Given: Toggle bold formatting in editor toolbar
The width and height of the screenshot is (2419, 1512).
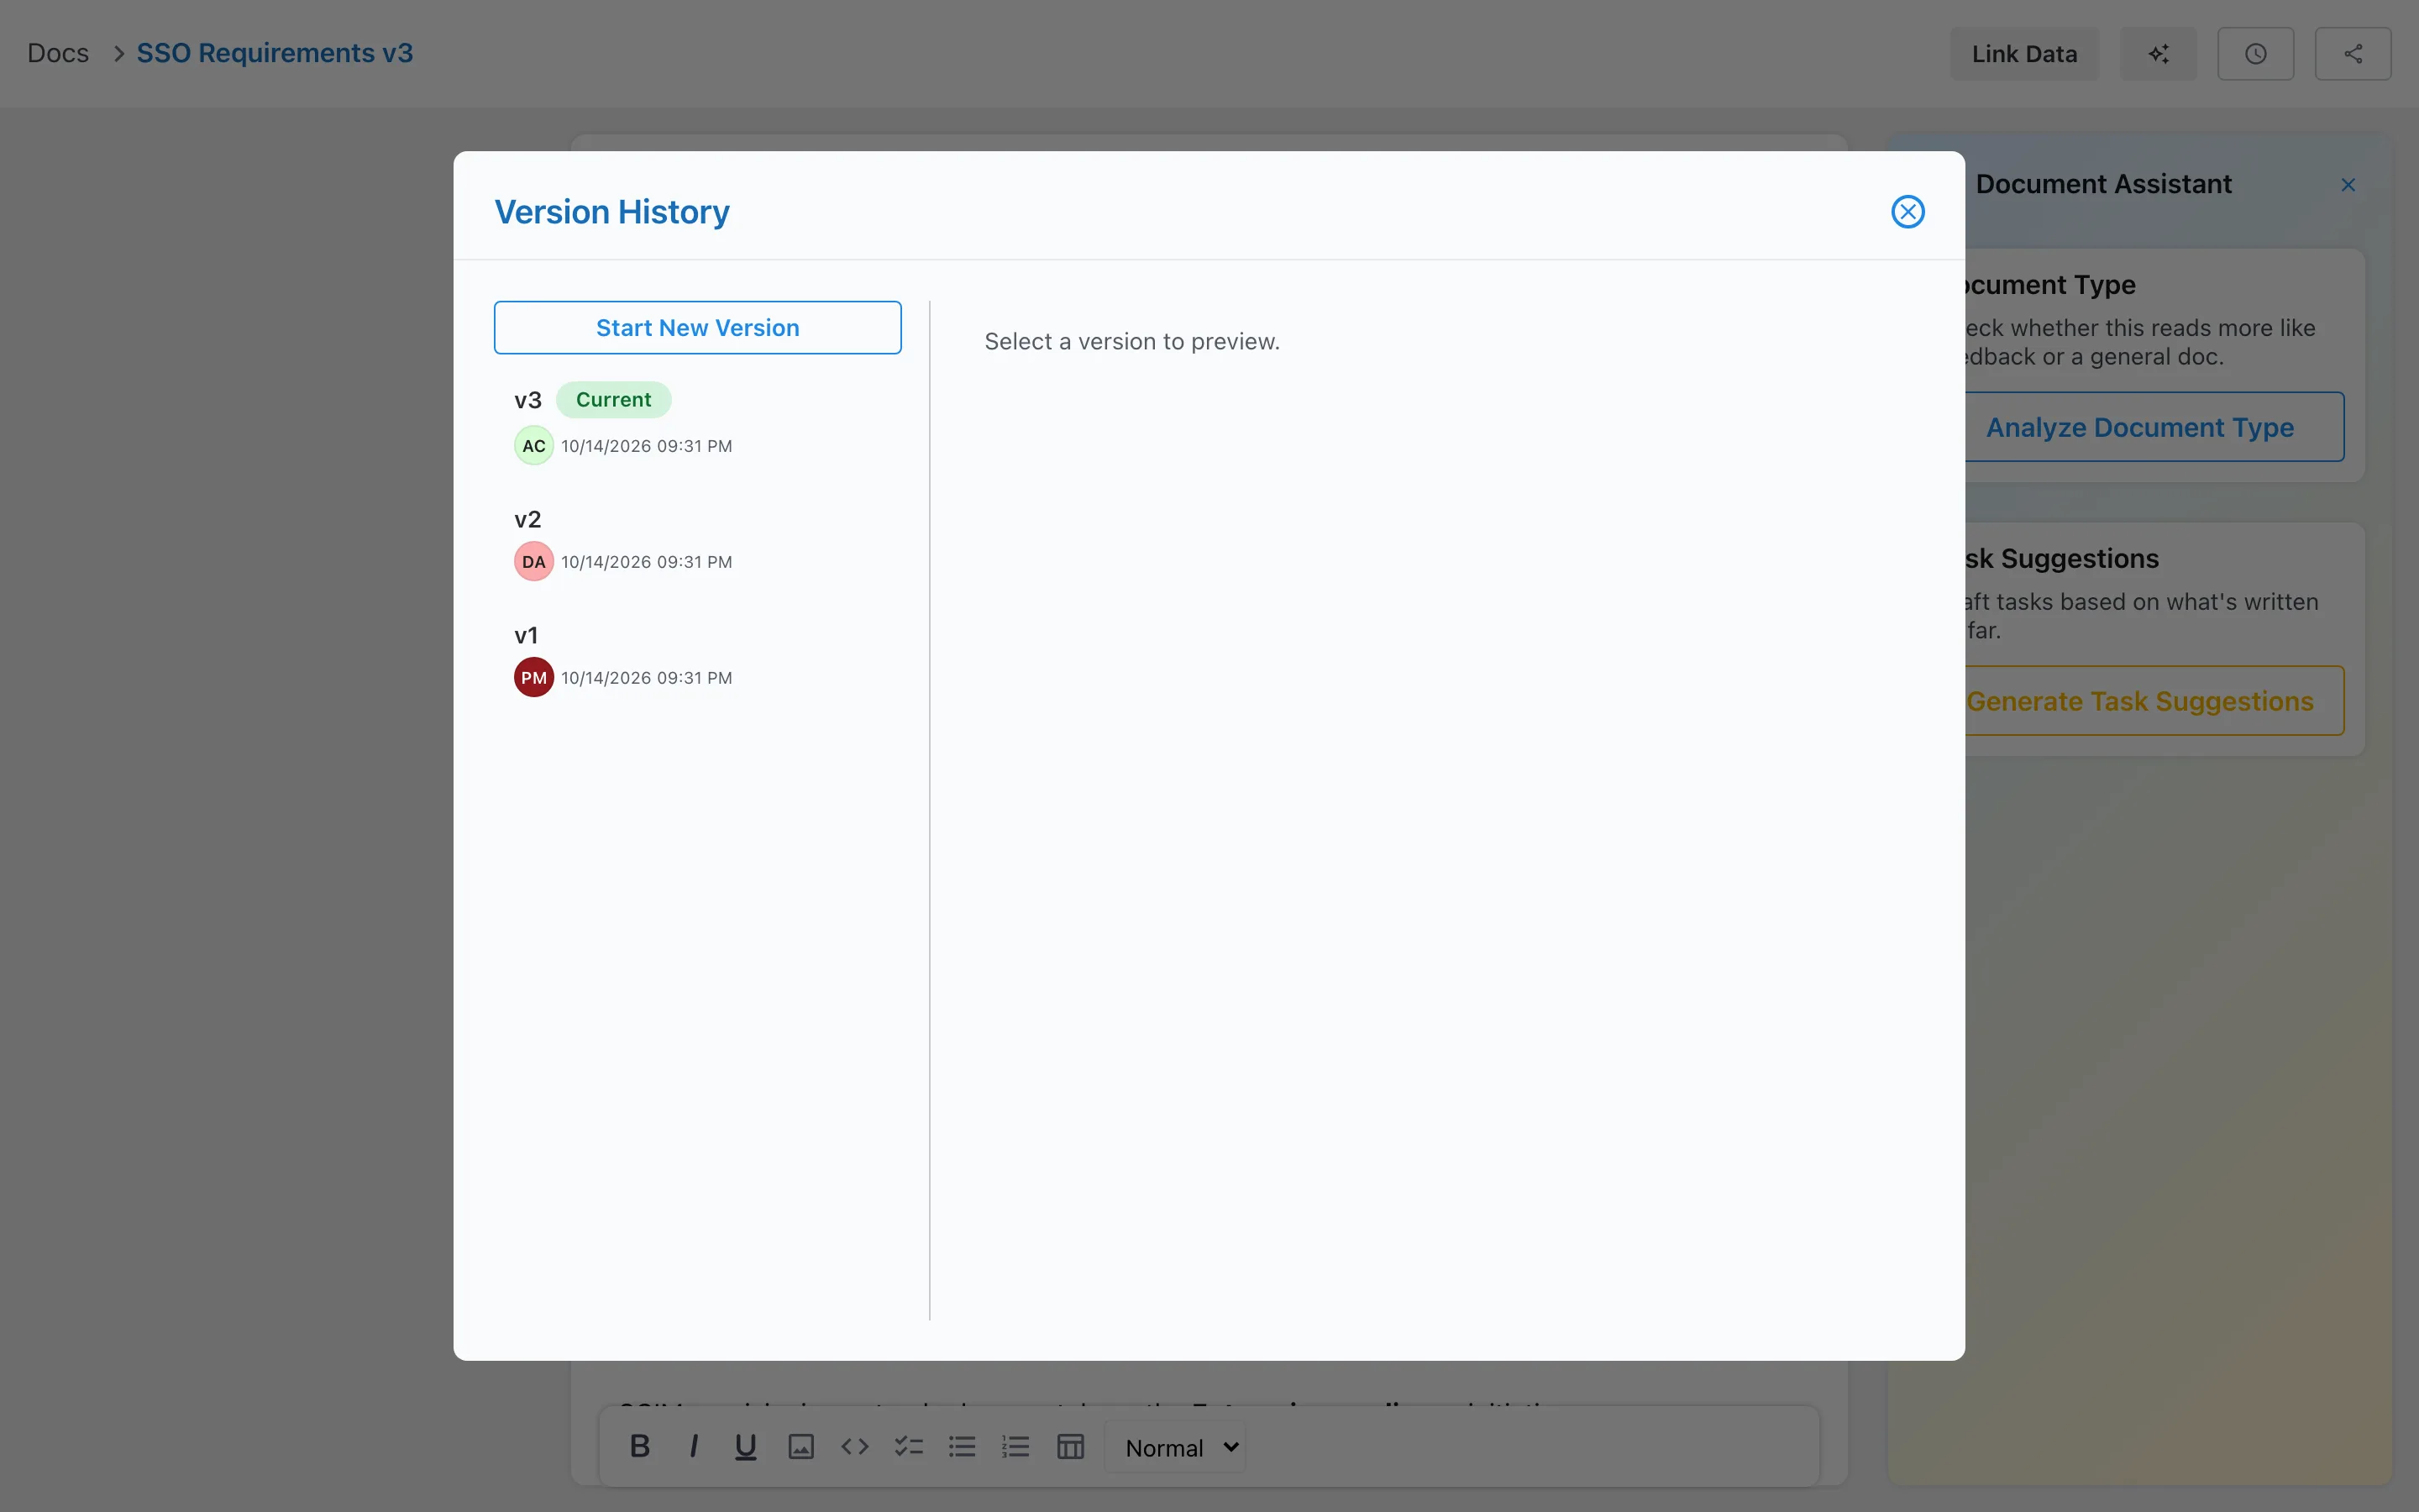Looking at the screenshot, I should pyautogui.click(x=640, y=1447).
